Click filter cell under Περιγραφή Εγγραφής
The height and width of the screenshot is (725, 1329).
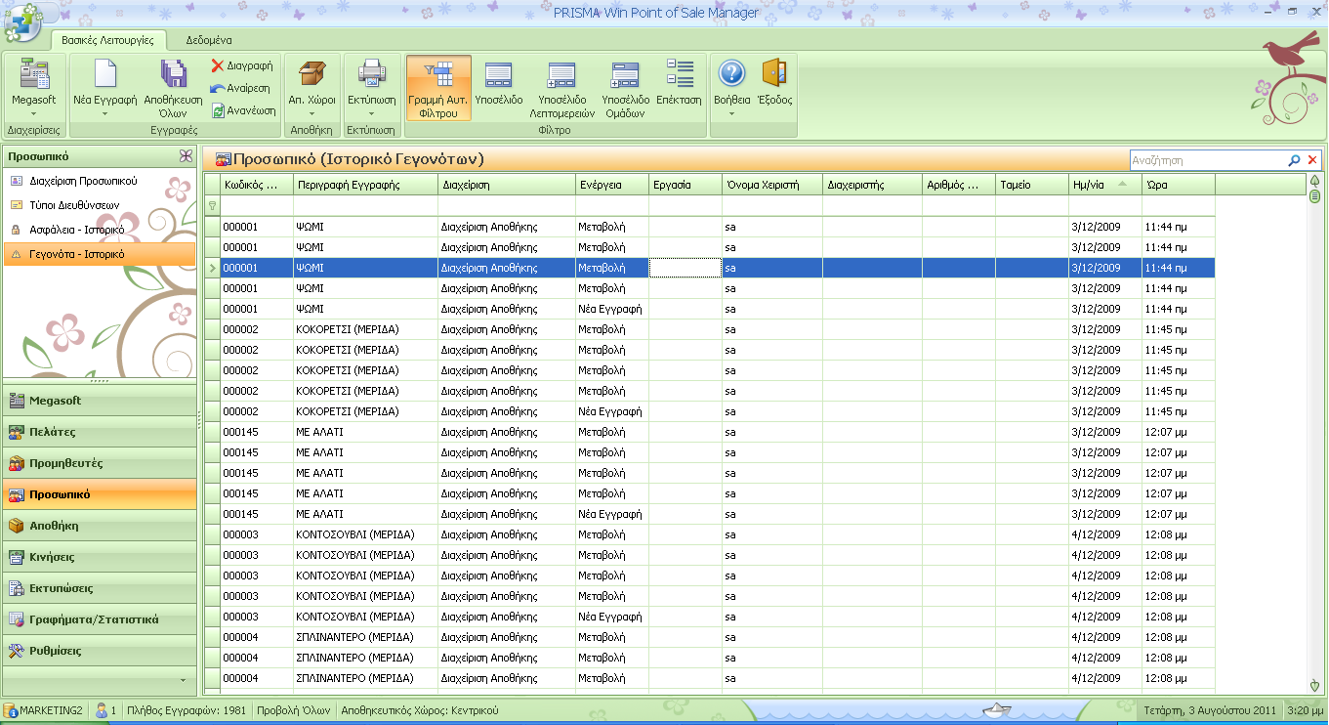[x=365, y=206]
